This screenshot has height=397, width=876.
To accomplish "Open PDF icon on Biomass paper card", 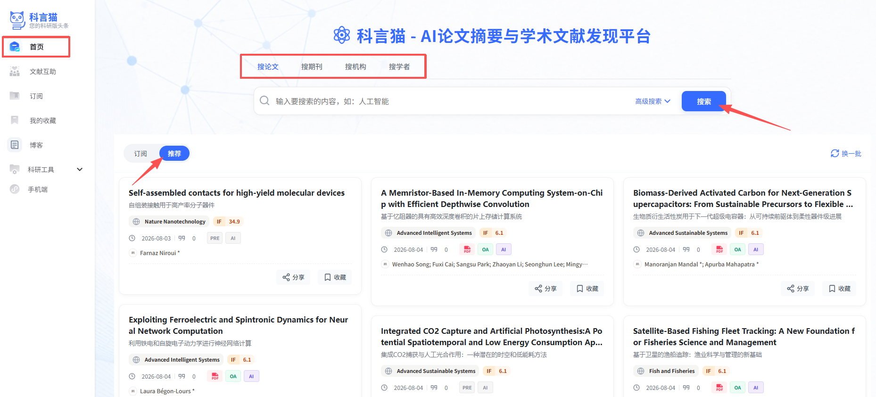I will [719, 249].
